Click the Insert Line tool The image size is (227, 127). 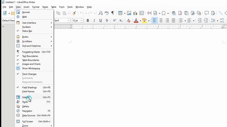(x=221, y=13)
